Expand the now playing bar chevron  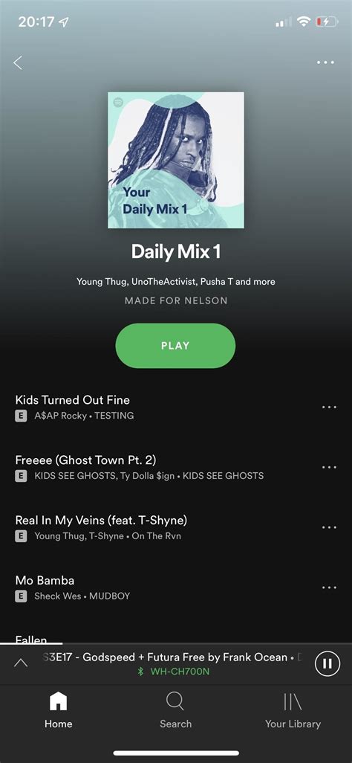click(20, 663)
